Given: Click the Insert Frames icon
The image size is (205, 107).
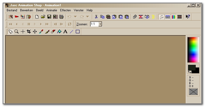Looking at the screenshot, I should tap(147, 17).
